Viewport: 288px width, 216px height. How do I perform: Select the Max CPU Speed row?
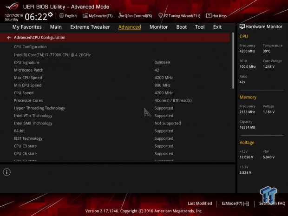28,78
